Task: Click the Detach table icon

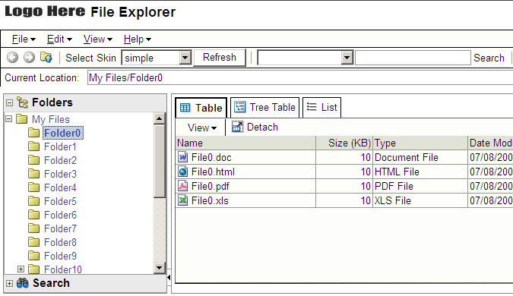Action: (238, 127)
